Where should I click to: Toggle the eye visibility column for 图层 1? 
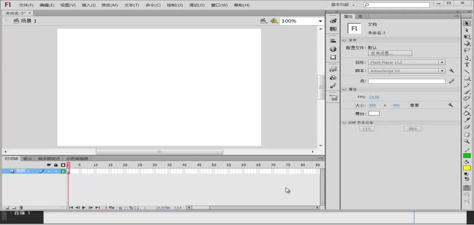[49, 171]
